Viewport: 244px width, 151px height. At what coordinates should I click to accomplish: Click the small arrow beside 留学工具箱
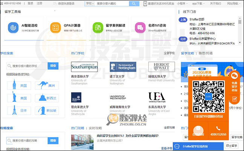[55, 11]
